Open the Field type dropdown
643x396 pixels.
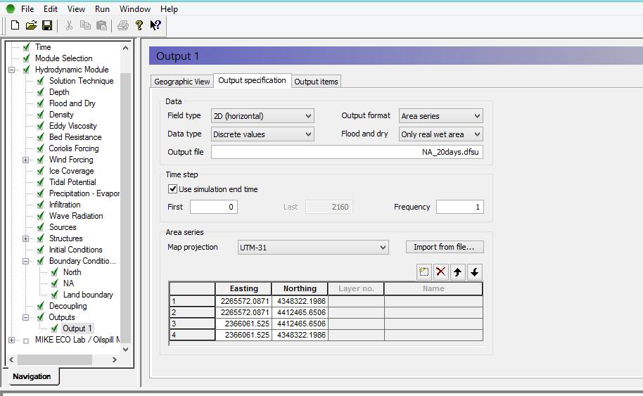262,116
